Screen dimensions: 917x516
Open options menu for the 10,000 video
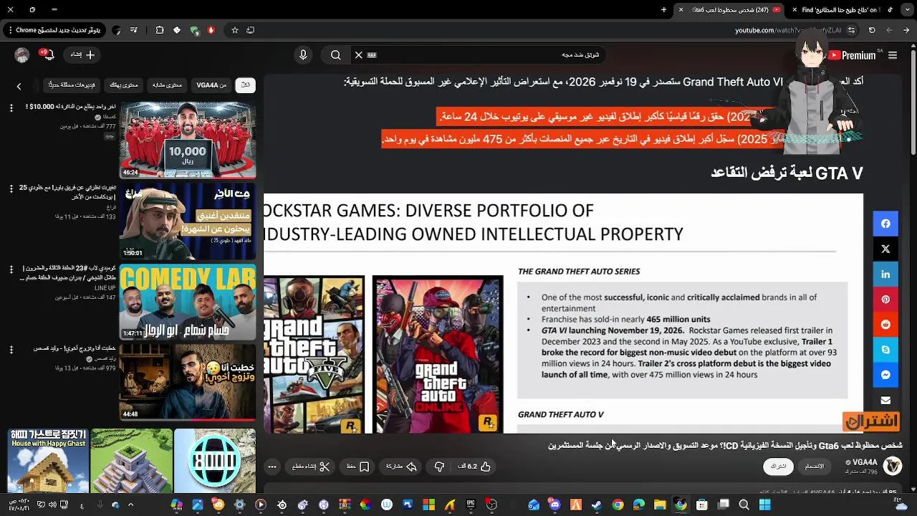[x=11, y=108]
